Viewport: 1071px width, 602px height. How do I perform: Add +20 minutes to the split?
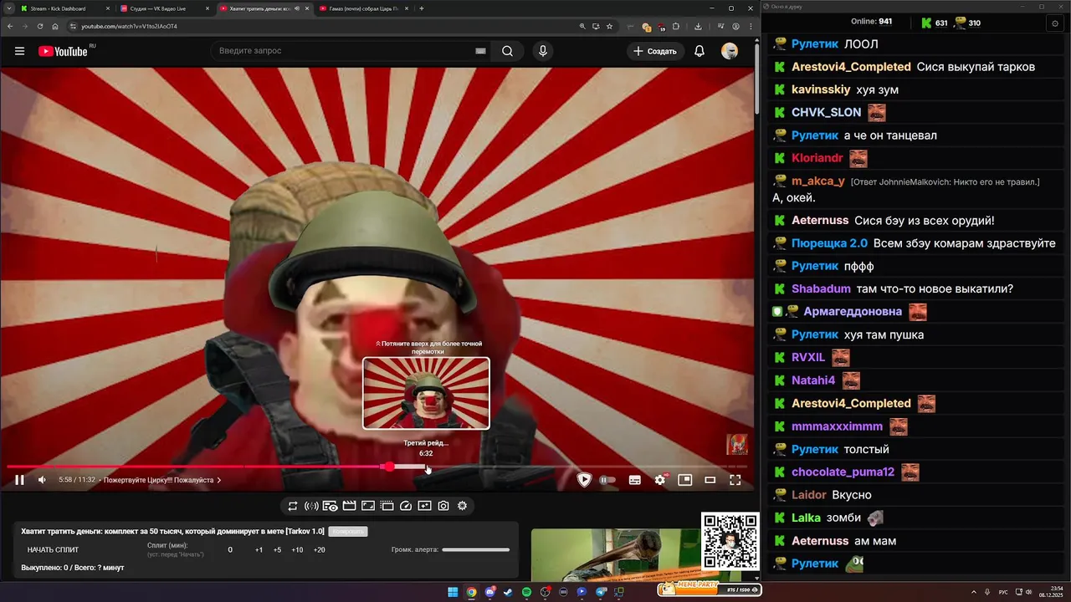point(319,550)
